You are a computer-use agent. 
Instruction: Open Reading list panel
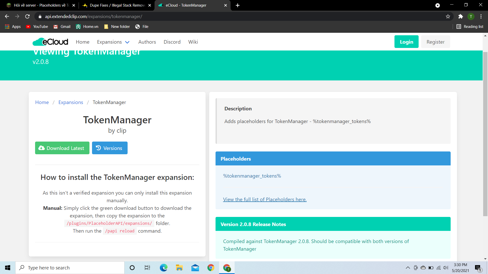[x=470, y=27]
